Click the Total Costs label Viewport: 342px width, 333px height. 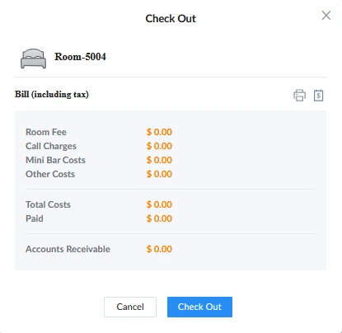[48, 204]
